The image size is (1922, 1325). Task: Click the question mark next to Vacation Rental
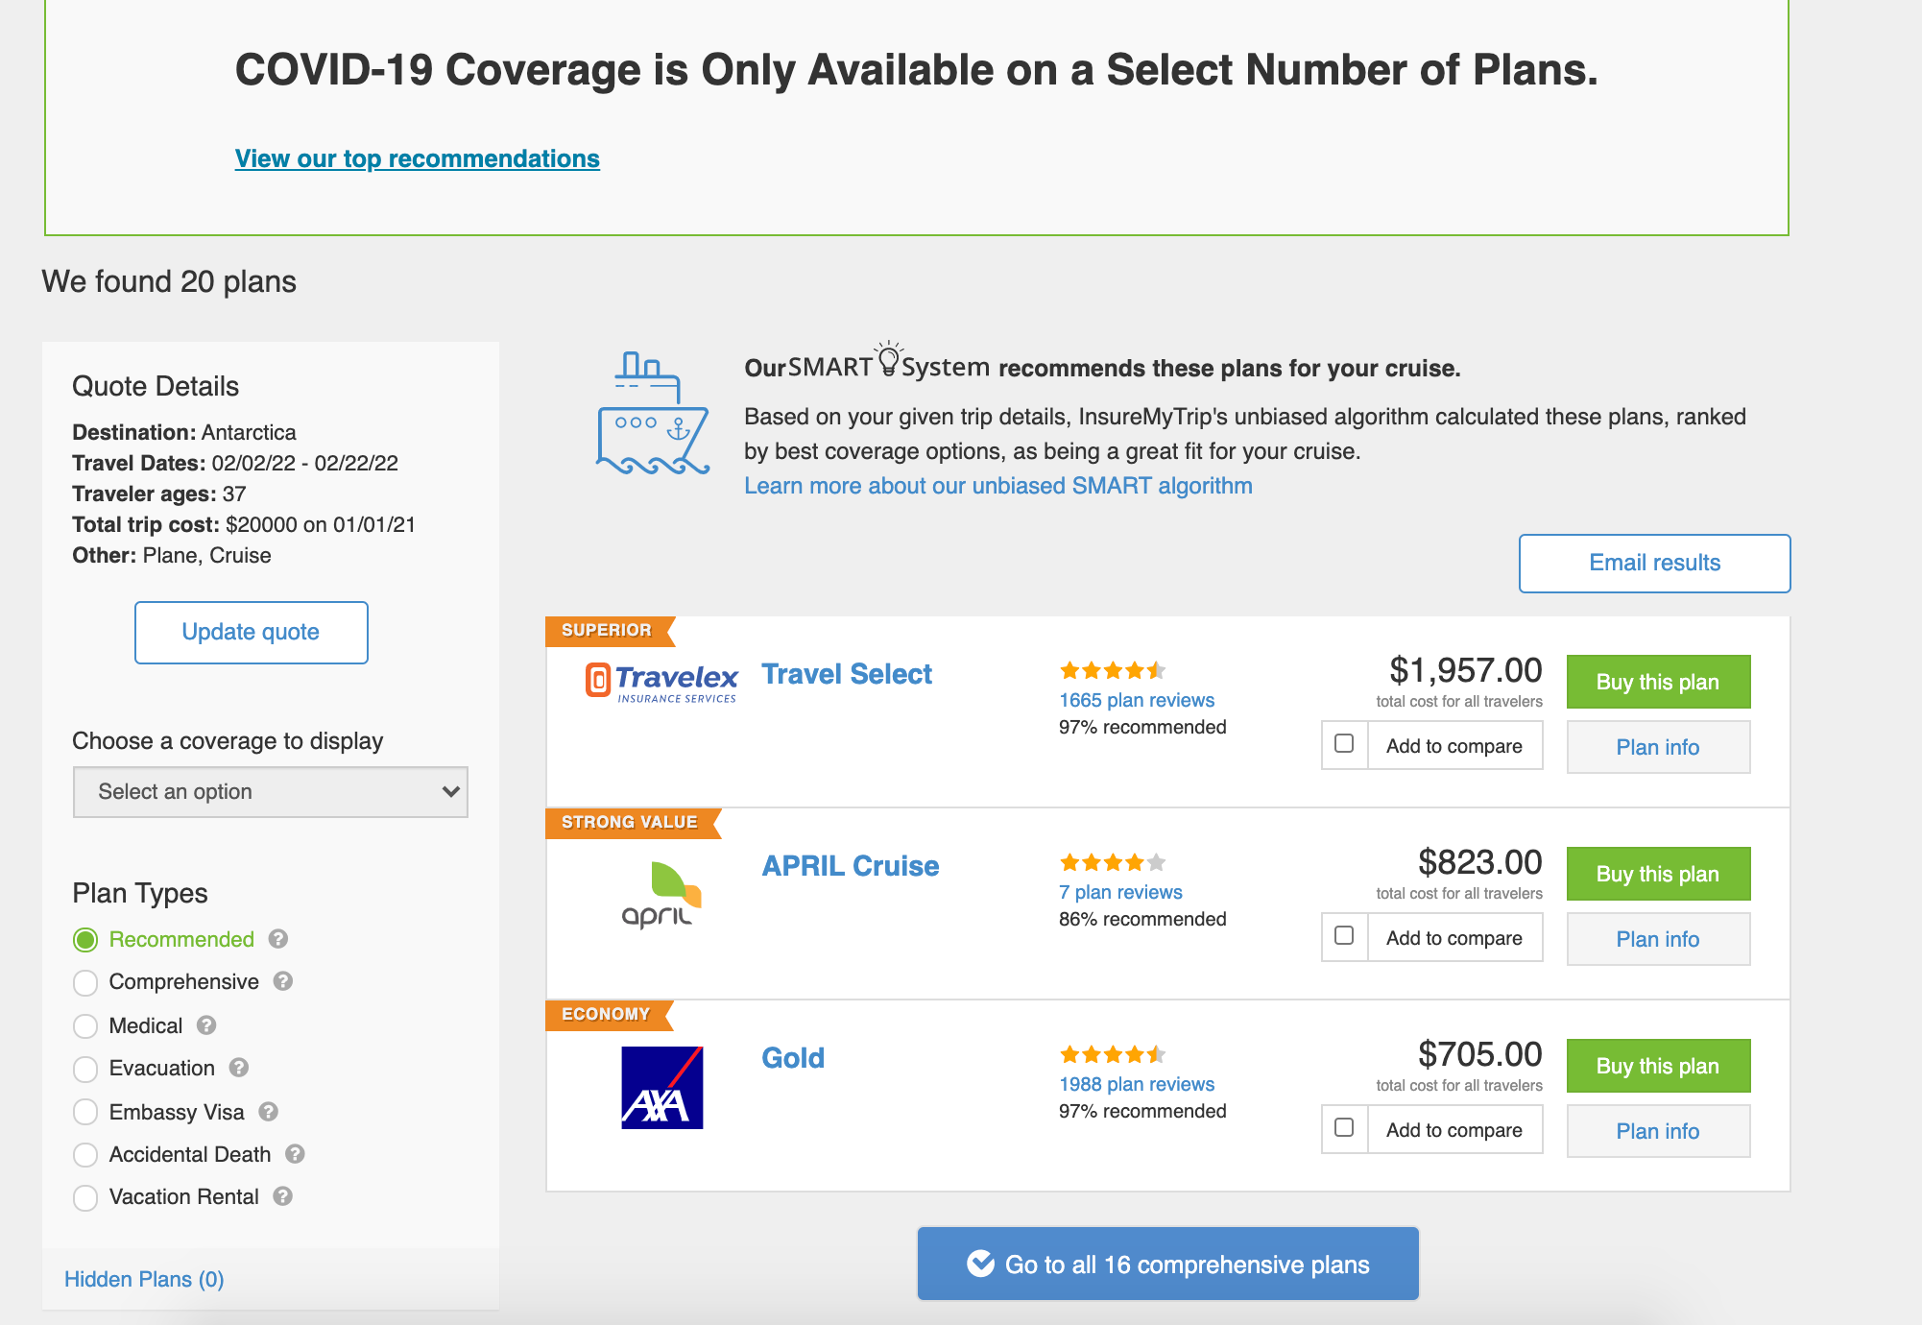(283, 1196)
